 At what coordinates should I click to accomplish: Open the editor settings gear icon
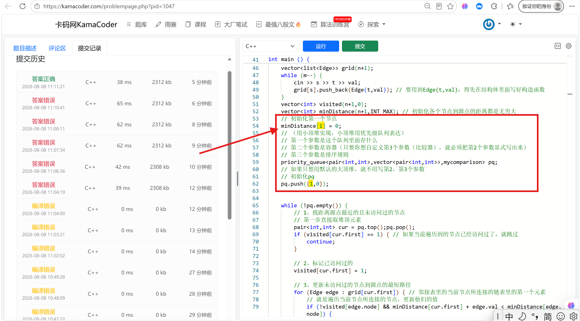[x=569, y=46]
